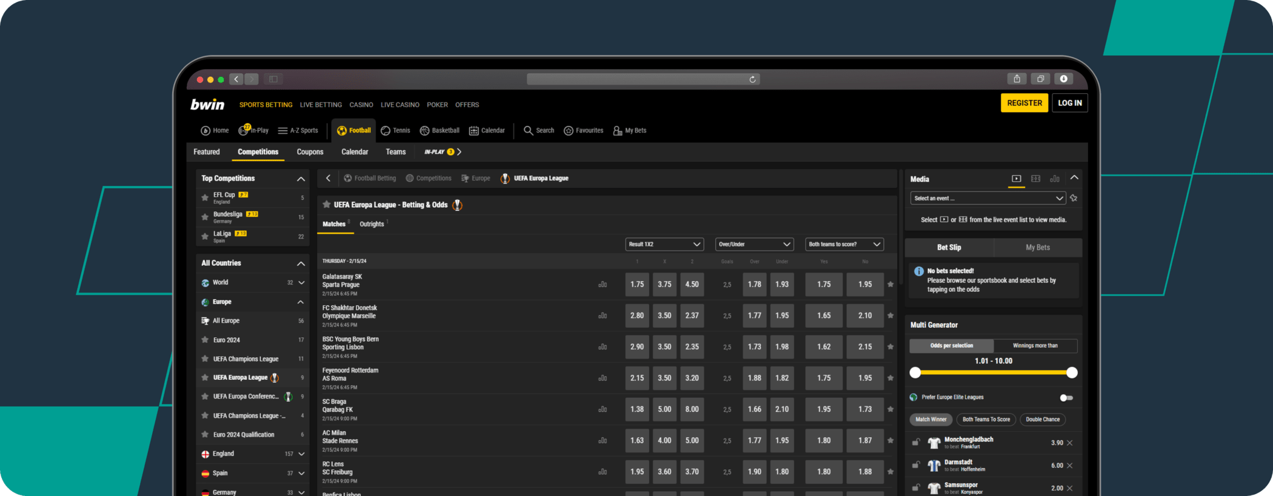Collapse the All Countries section
This screenshot has height=496, width=1273.
(x=301, y=263)
